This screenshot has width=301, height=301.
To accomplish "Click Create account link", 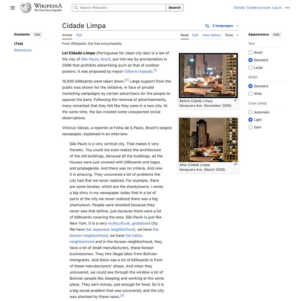I will (258, 8).
